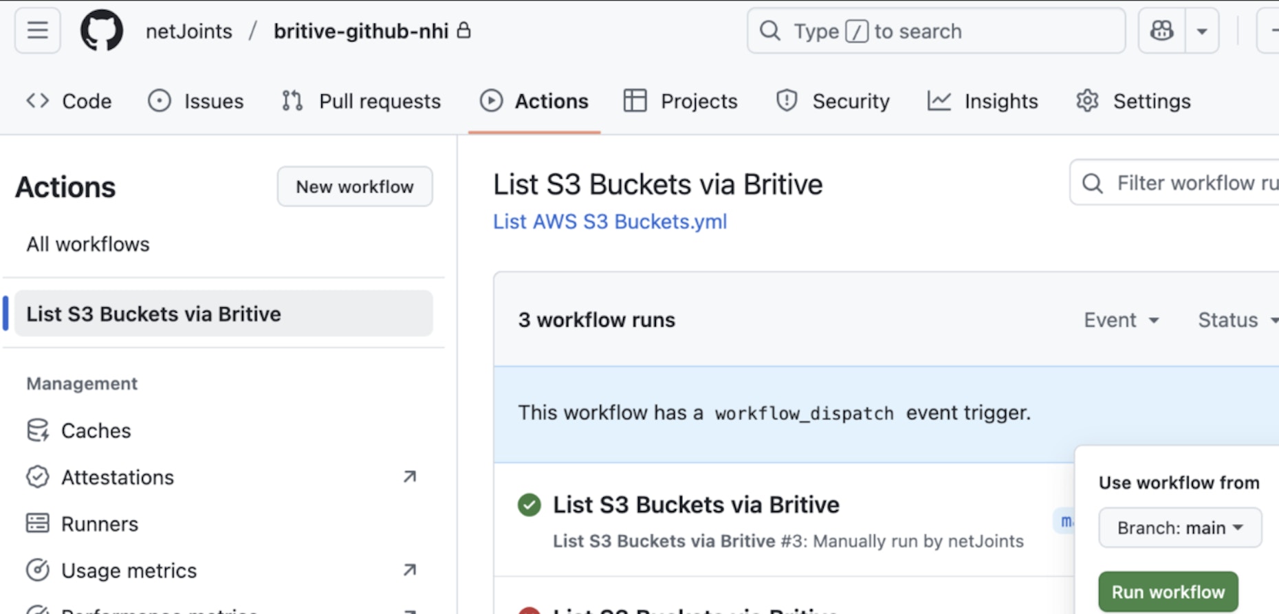Open Attestations management page
Image resolution: width=1279 pixels, height=614 pixels.
click(118, 477)
